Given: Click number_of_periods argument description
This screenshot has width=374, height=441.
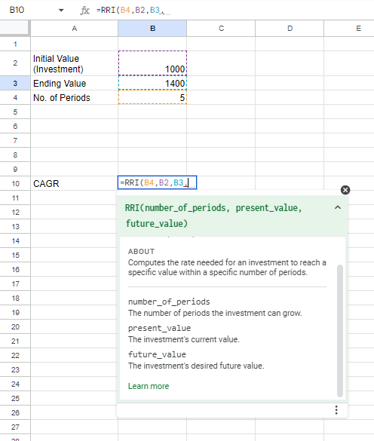Looking at the screenshot, I should click(x=215, y=313).
